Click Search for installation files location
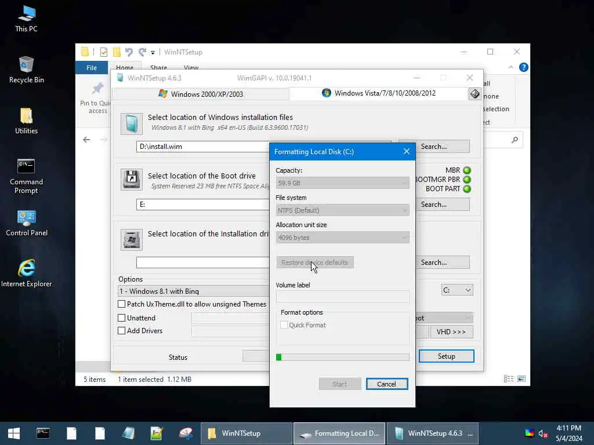594x445 pixels. pyautogui.click(x=434, y=147)
